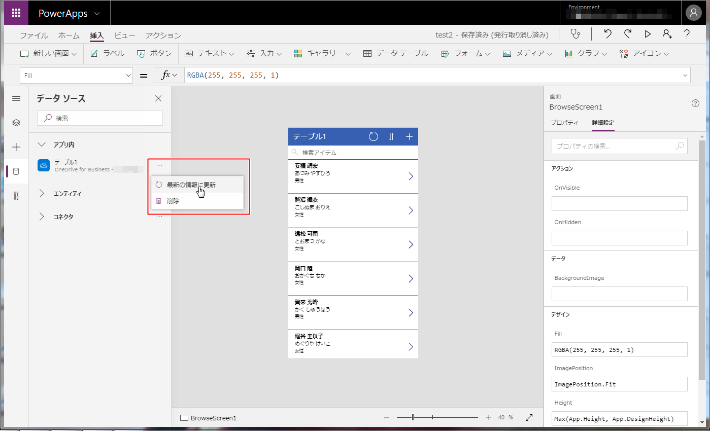Open the account profile avatar
The width and height of the screenshot is (710, 431).
(693, 13)
